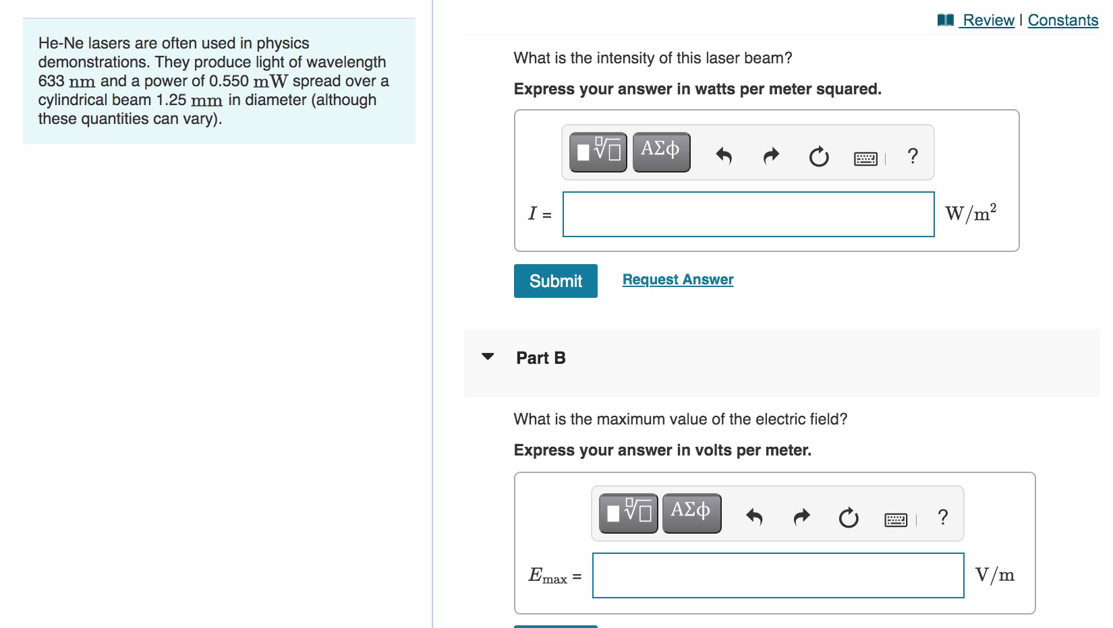Open the on-screen keyboard in the intensity editor
Screen dimensions: 1113x628
pos(865,156)
